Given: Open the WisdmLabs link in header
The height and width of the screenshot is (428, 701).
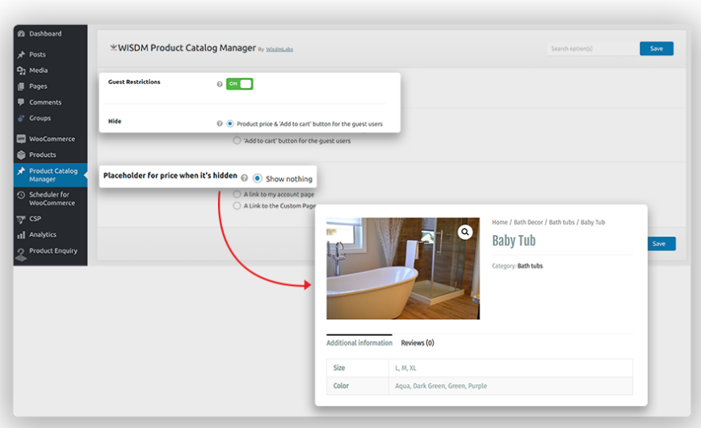Looking at the screenshot, I should [279, 49].
